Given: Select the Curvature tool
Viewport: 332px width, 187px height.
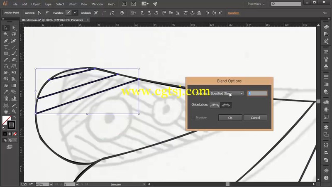Looking at the screenshot, I should click(14, 40).
